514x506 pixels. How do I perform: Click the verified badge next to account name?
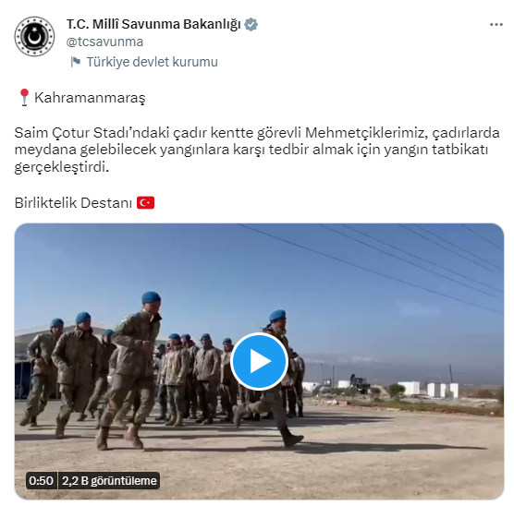click(251, 25)
